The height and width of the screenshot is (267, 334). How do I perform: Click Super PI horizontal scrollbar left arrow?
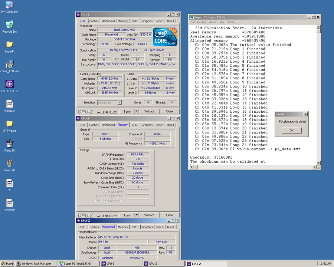coord(191,167)
